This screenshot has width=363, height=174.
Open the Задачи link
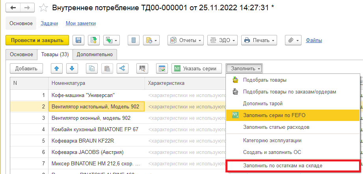coord(49,23)
